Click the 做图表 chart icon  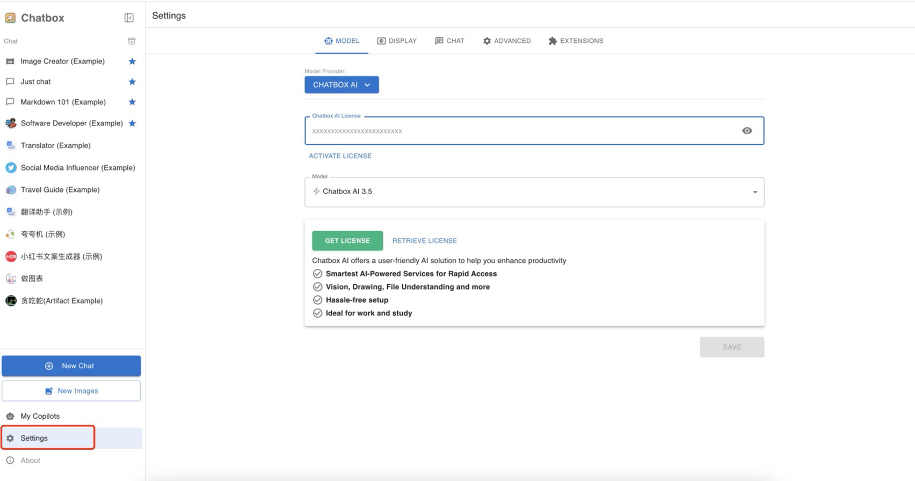[x=11, y=278]
